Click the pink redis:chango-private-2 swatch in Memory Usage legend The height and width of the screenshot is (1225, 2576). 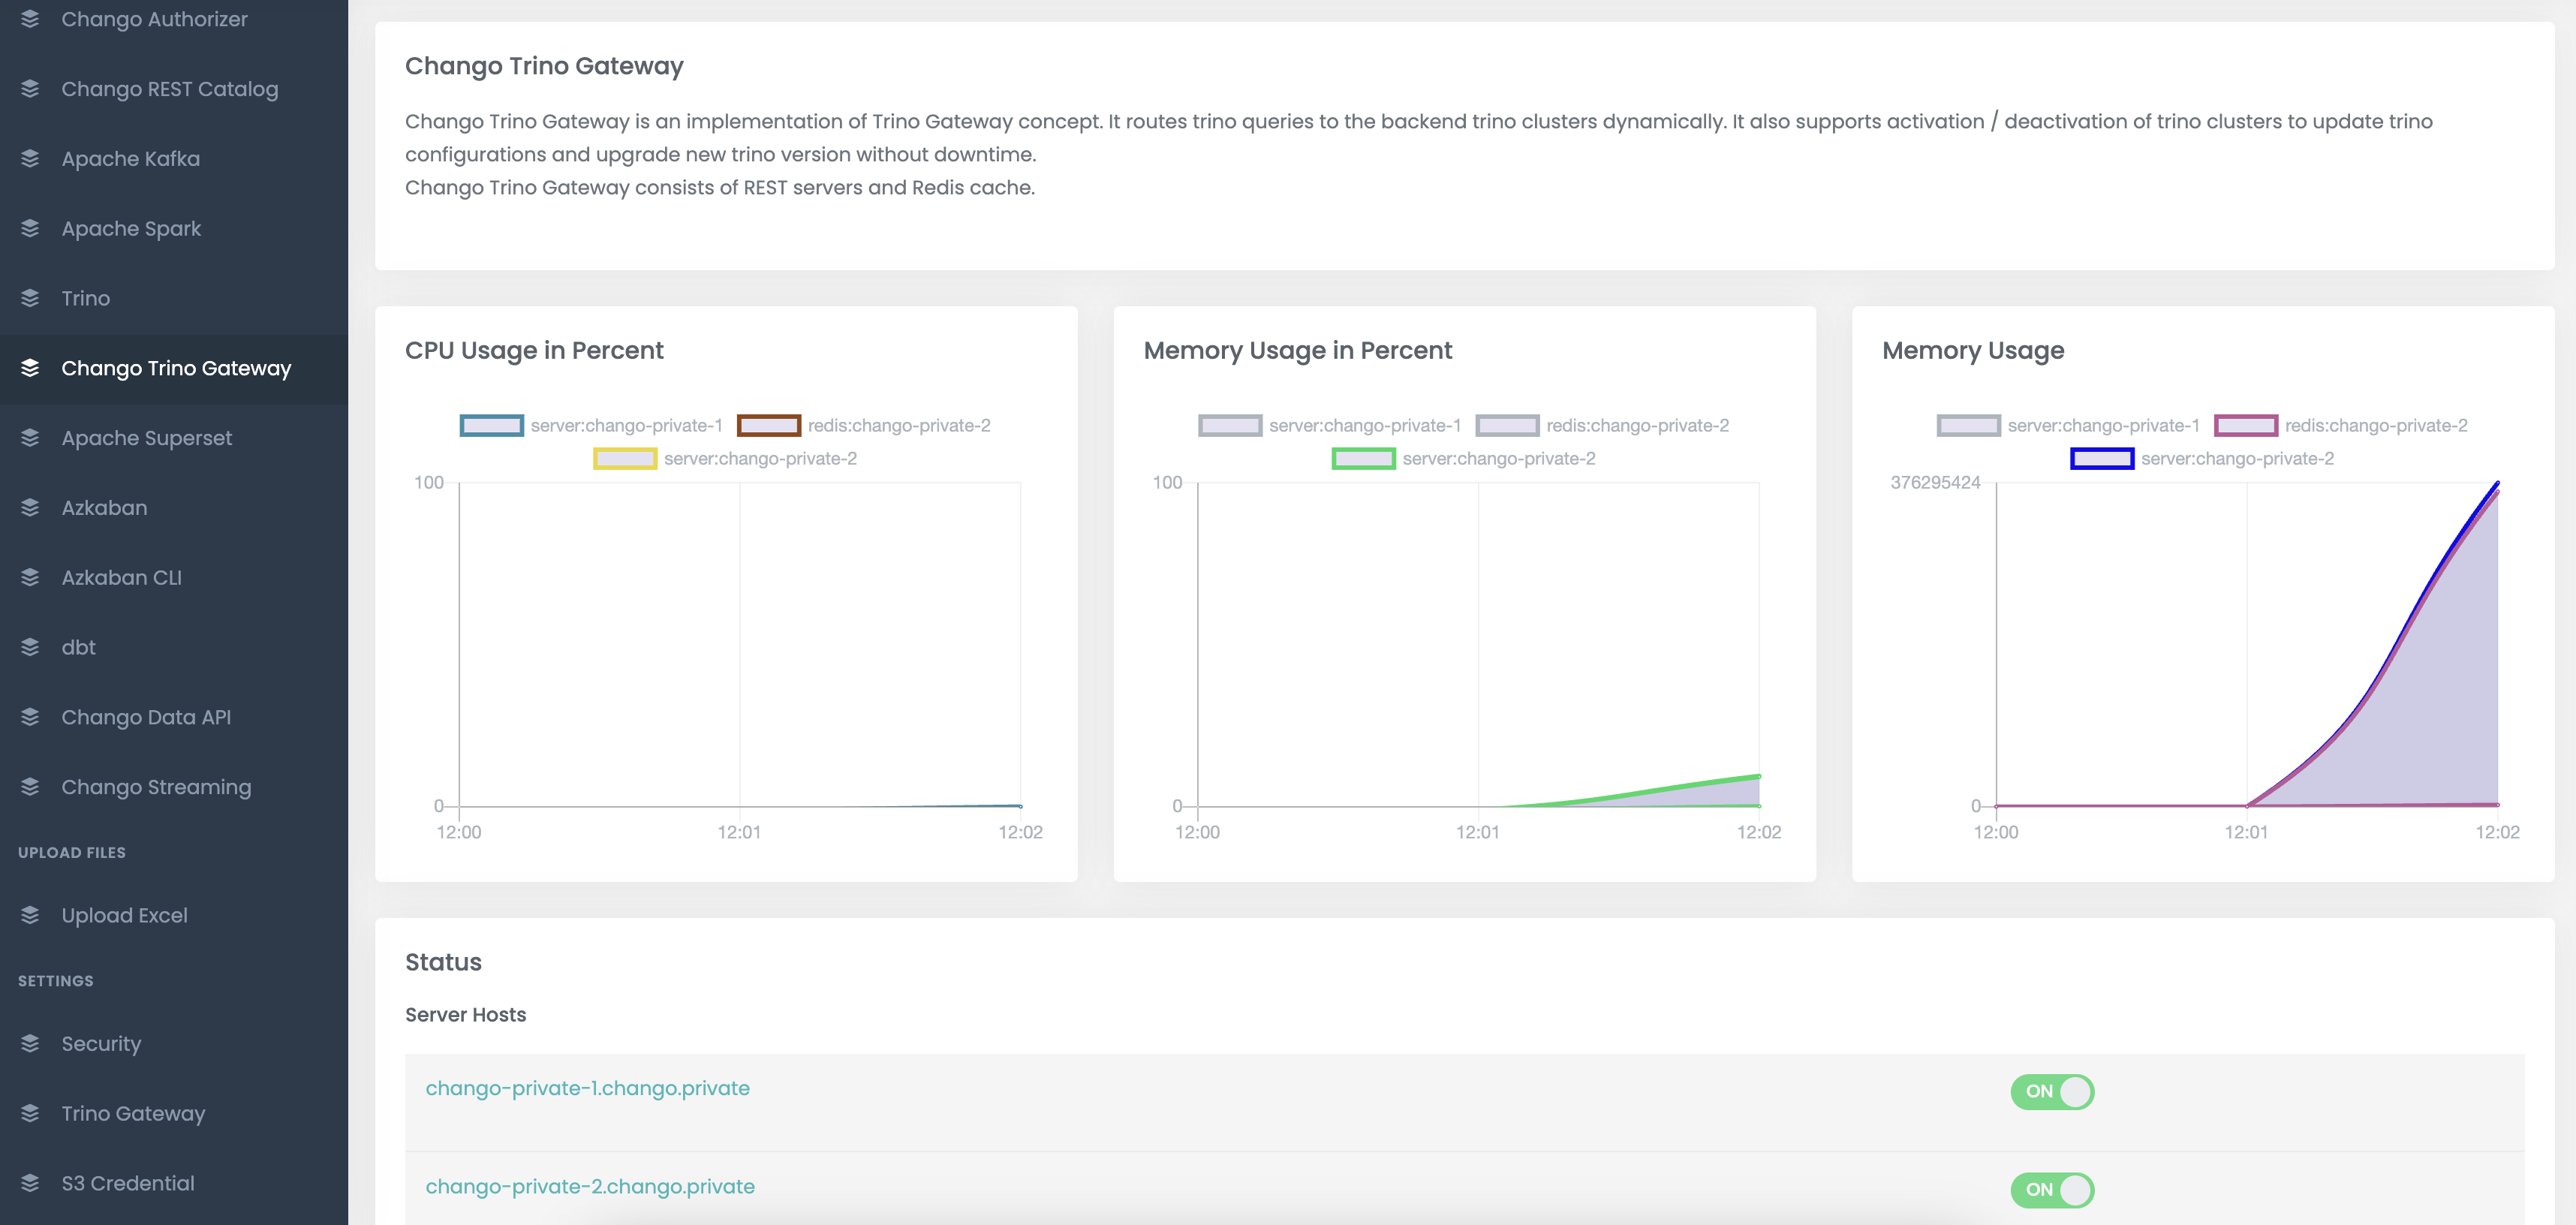point(2246,426)
